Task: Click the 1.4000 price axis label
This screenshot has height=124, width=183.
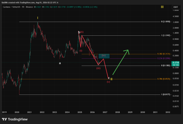Action: point(176,33)
